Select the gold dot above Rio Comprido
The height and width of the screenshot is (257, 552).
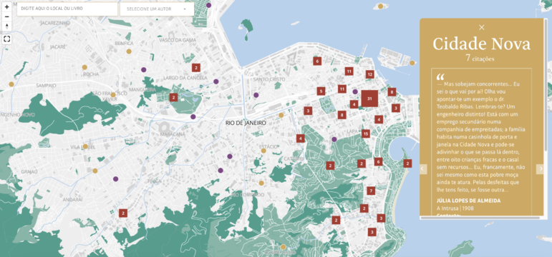click(x=261, y=183)
